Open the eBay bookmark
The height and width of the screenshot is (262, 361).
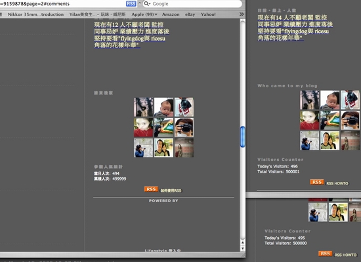coord(190,14)
